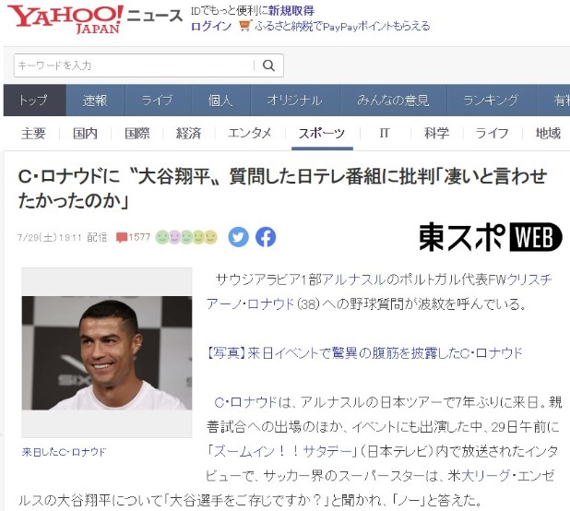The width and height of the screenshot is (570, 511).
Task: Open the red comment bubble icon
Action: [122, 238]
